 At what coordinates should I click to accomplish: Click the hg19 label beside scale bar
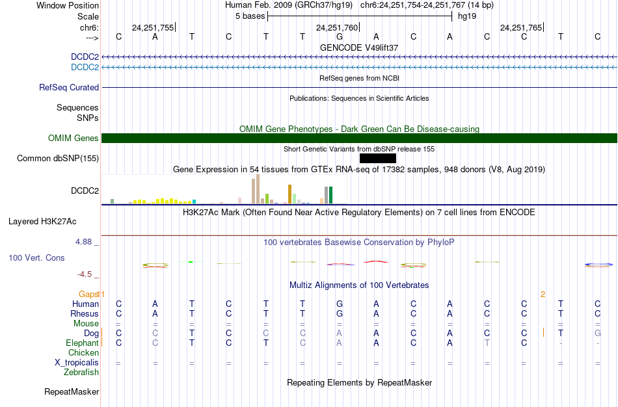tap(467, 16)
